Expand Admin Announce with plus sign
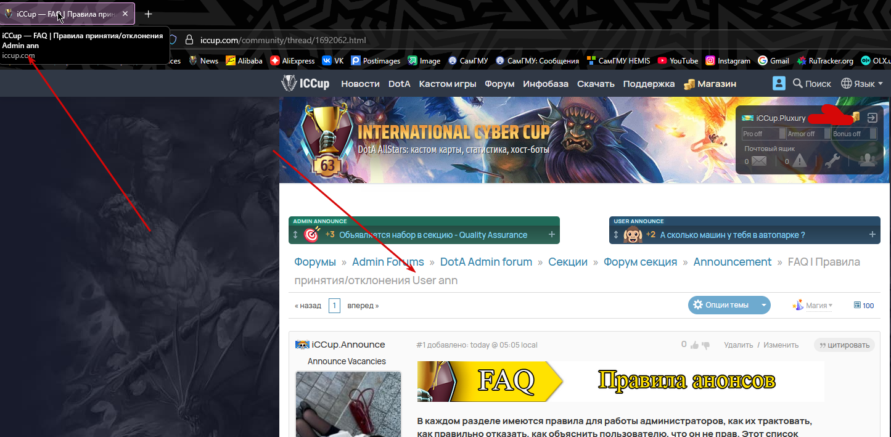Screen dimensions: 891x437 tap(551, 235)
